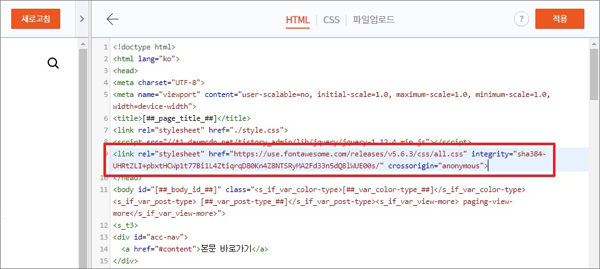Click the 본문 바로가기 anchor line
This screenshot has height=269, width=600.
(195, 249)
